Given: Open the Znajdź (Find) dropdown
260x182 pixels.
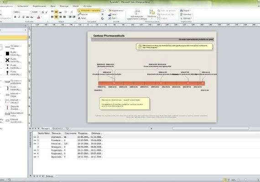Looking at the screenshot, I should pyautogui.click(x=186, y=10).
